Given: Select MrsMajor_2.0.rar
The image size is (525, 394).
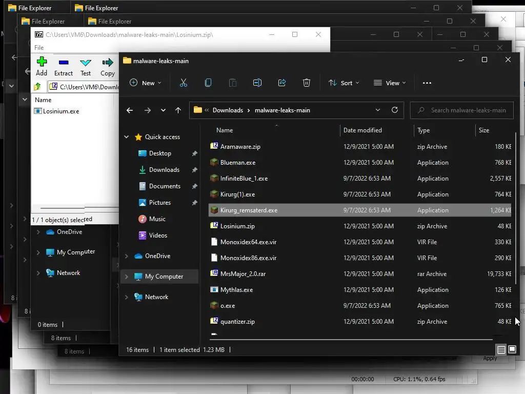Looking at the screenshot, I should tap(360, 274).
